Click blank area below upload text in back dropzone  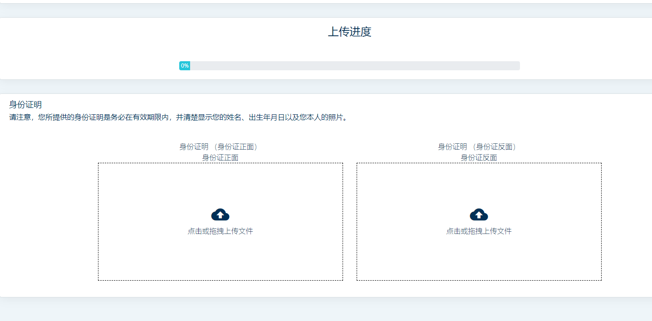coord(479,258)
